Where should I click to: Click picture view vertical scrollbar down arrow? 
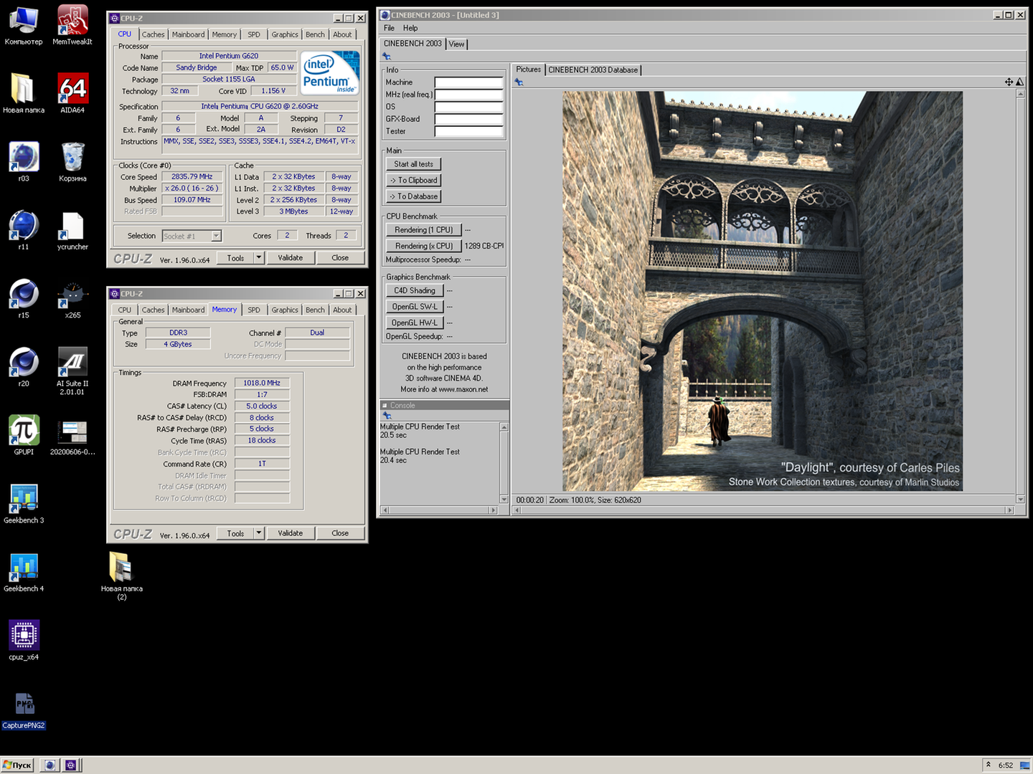pyautogui.click(x=1021, y=500)
